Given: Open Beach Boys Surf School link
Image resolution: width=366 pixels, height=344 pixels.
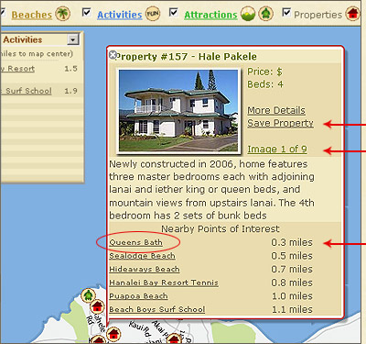Looking at the screenshot, I should click(x=157, y=309).
